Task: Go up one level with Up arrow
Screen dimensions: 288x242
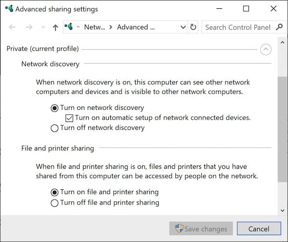Action: tap(55, 27)
